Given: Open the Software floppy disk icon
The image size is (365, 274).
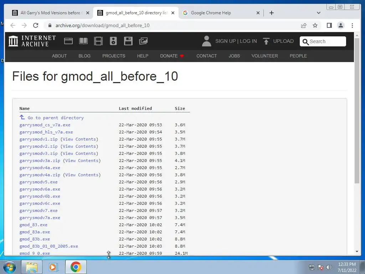Looking at the screenshot, I should [x=128, y=41].
